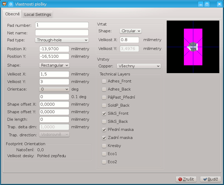Click pad Velikost X field showing 1,5
Screen dimensions: 224x185
(54, 74)
